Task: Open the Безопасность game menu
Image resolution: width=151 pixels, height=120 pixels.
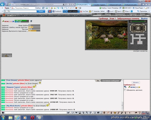Action: [120, 14]
